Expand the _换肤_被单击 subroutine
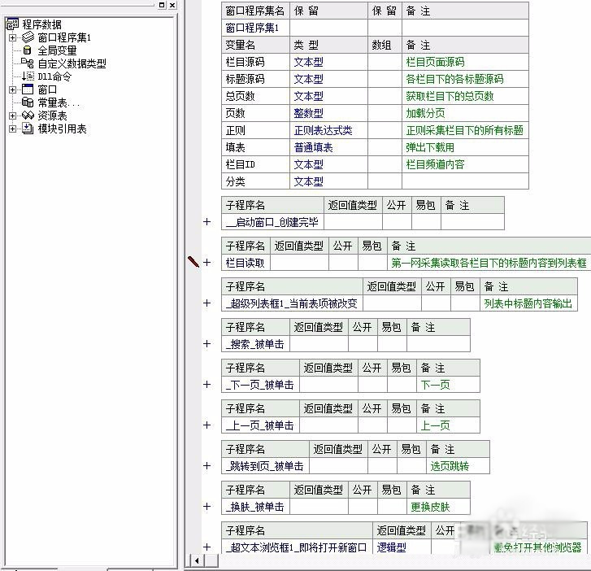Screen dimensions: 591x571 tap(206, 507)
